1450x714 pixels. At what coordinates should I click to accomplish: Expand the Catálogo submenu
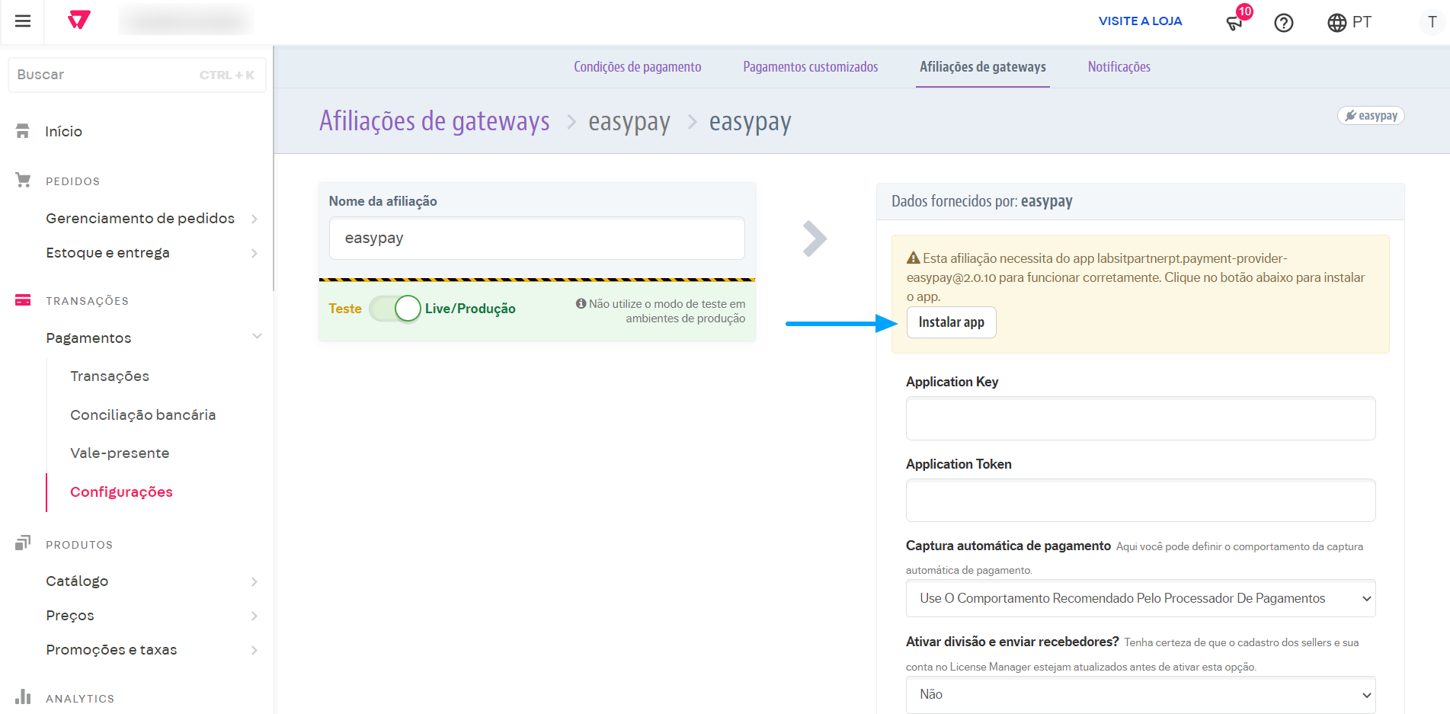click(254, 581)
